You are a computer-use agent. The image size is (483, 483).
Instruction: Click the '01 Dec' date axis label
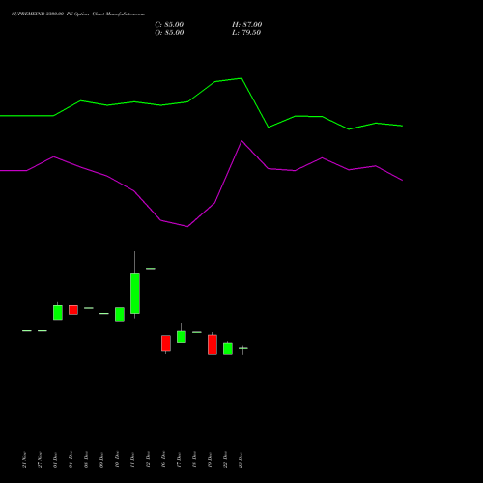coord(55,460)
